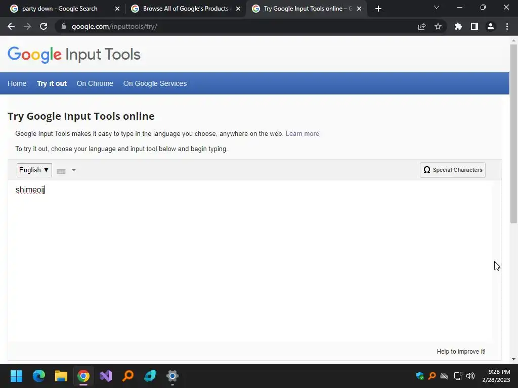Follow the 'Learn more' link
The width and height of the screenshot is (518, 388).
[303, 133]
